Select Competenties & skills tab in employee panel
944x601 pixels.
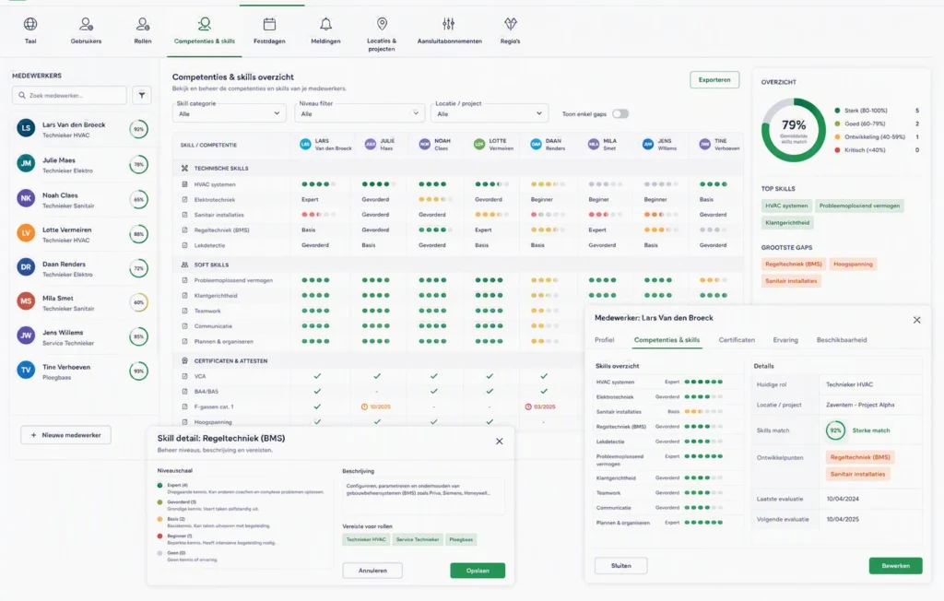[x=667, y=340]
